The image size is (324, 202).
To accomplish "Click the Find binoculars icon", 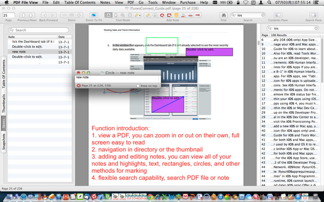I will tap(224, 15).
